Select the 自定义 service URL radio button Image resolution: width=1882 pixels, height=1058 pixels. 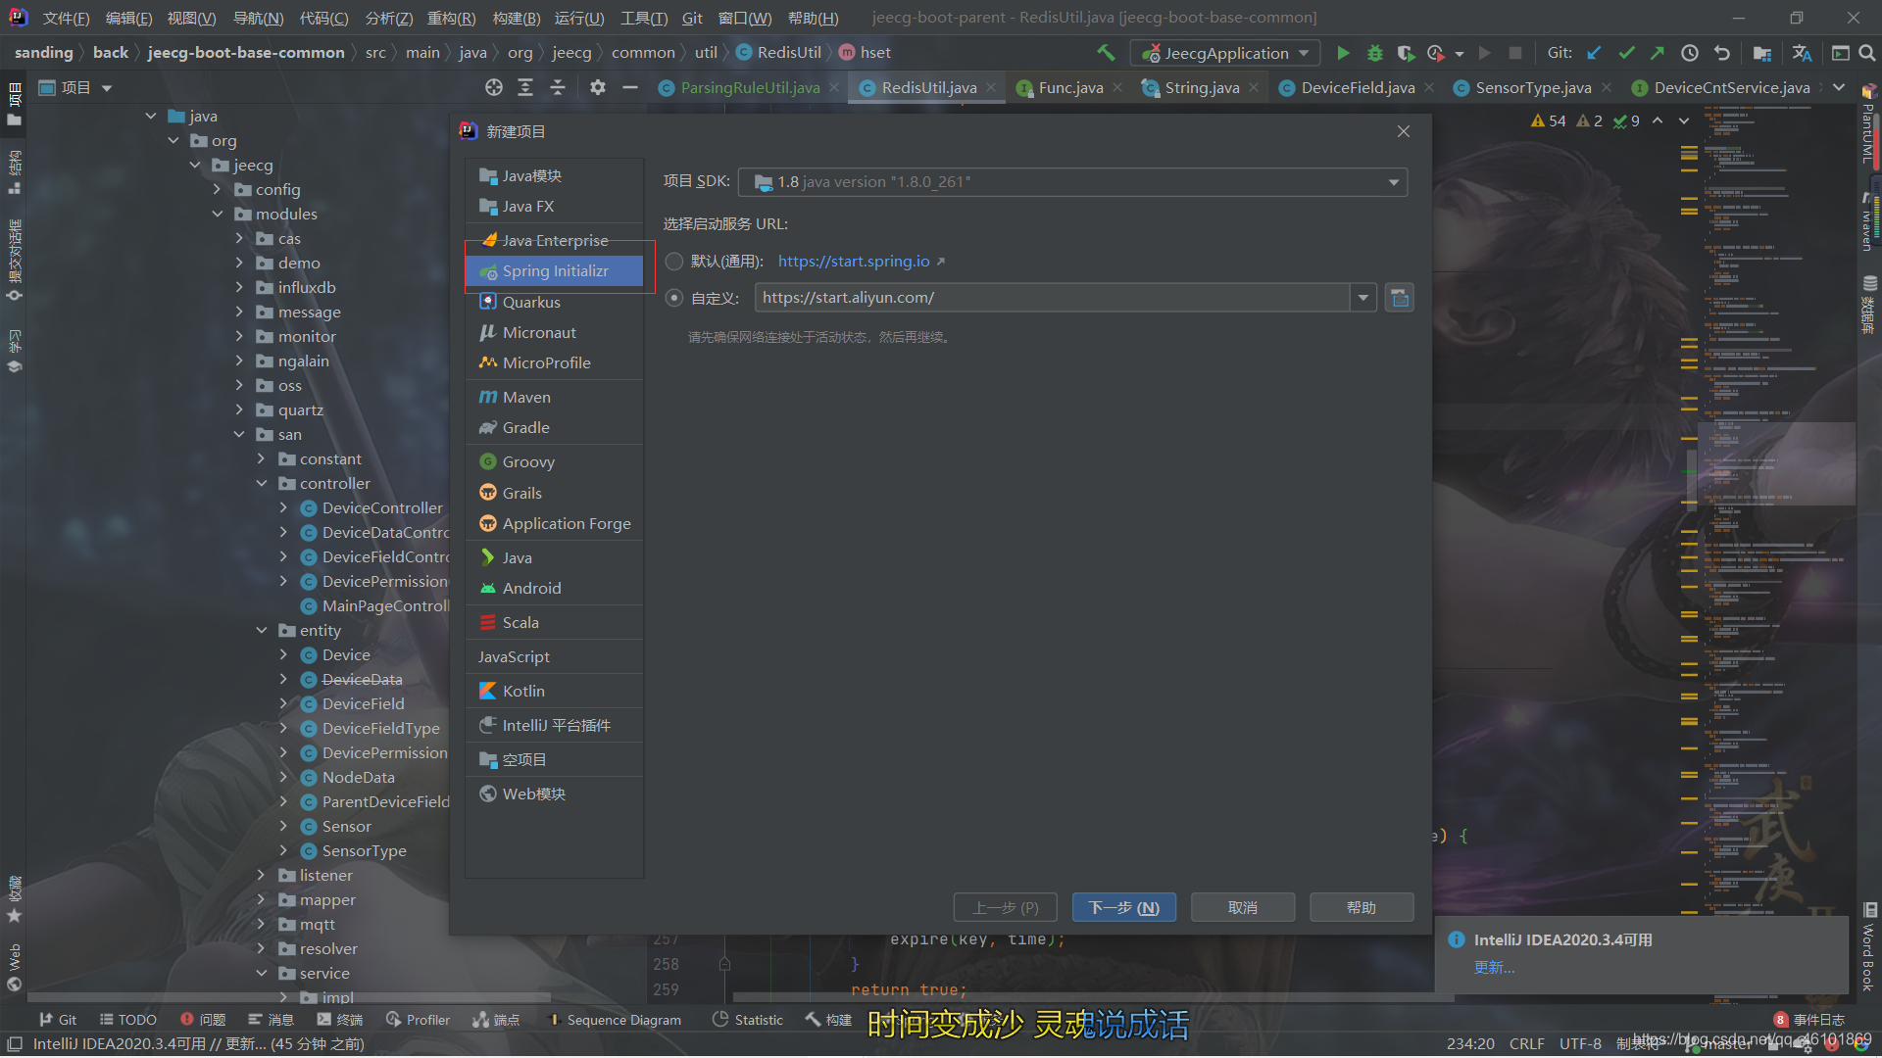674,297
